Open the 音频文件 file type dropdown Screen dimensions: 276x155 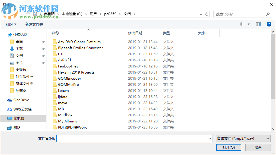click(x=243, y=138)
